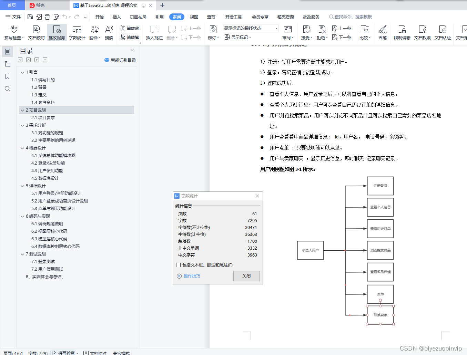
Task: Open the search icon in left sidebar
Action: (x=8, y=89)
